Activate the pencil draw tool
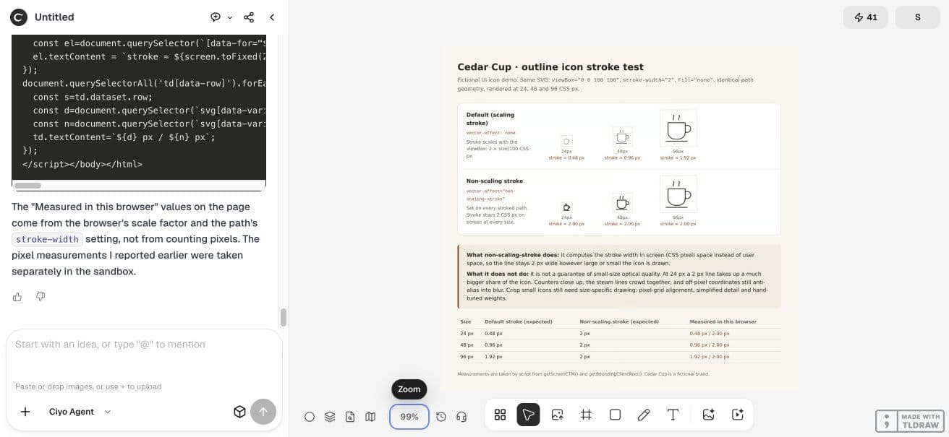Screen dimensions: 949x437 [x=644, y=415]
